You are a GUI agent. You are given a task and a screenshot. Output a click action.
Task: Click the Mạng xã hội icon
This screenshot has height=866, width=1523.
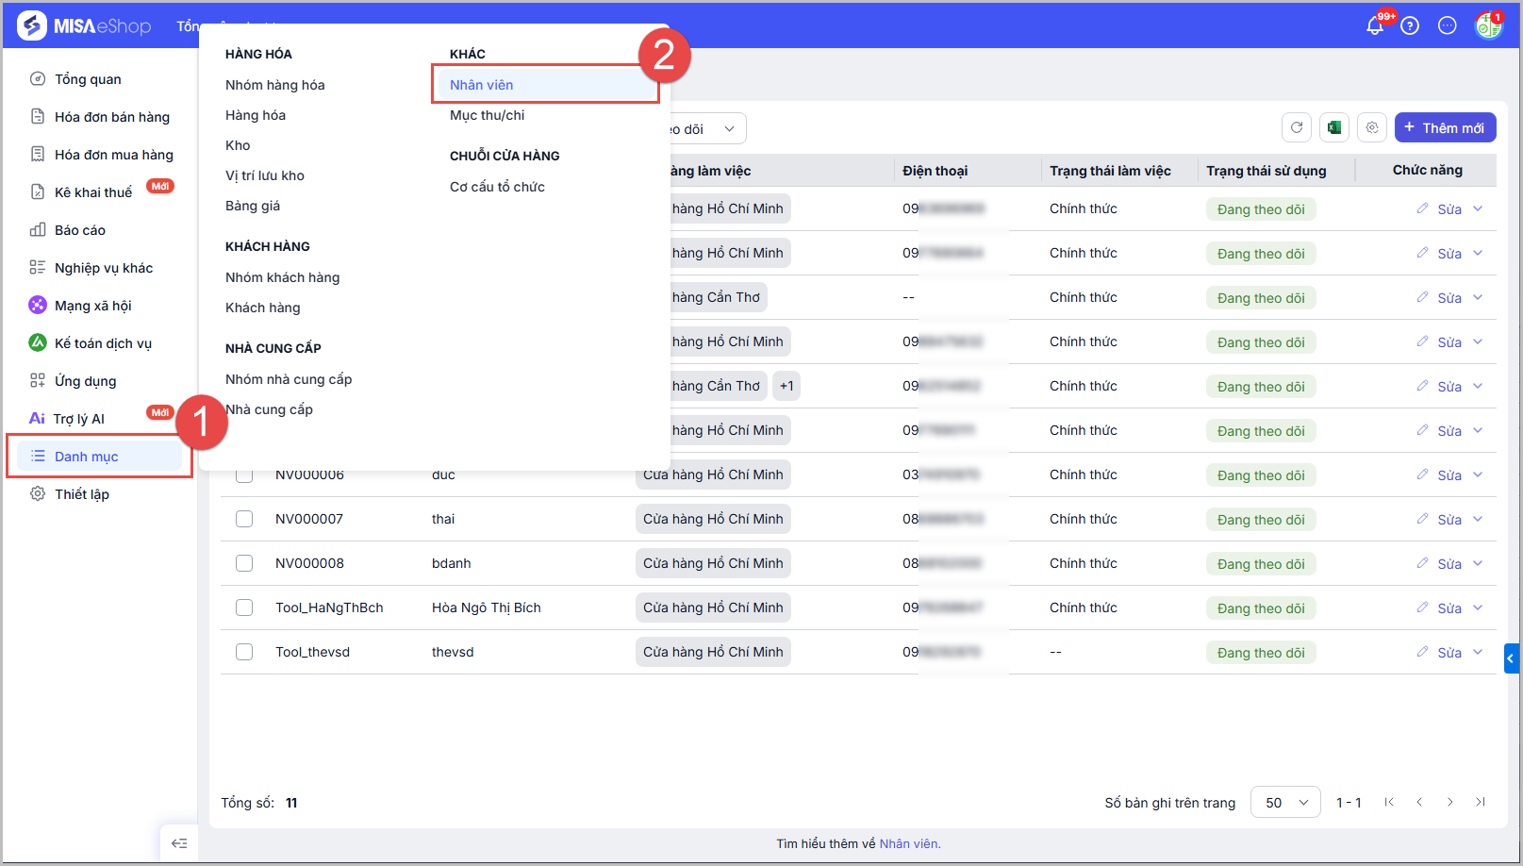click(38, 305)
